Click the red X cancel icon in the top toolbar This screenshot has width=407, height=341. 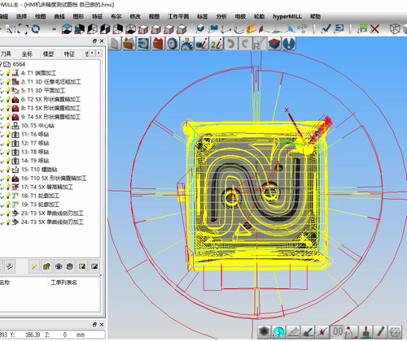tap(374, 28)
